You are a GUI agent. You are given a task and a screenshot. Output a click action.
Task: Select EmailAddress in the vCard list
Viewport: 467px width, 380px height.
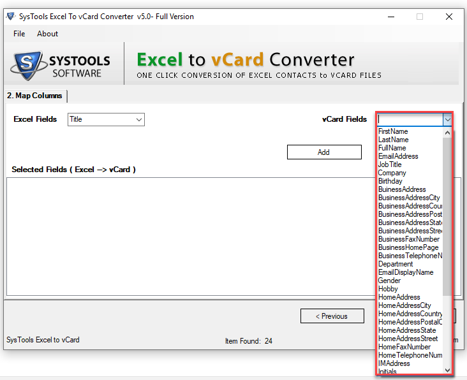[x=398, y=156]
